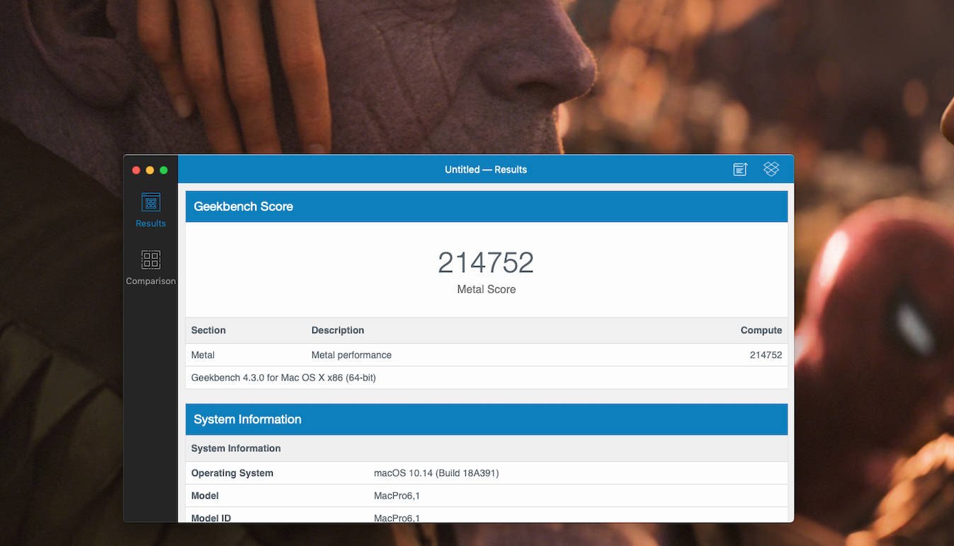The image size is (954, 546).
Task: Click the Untitled — Results window title
Action: coord(486,170)
